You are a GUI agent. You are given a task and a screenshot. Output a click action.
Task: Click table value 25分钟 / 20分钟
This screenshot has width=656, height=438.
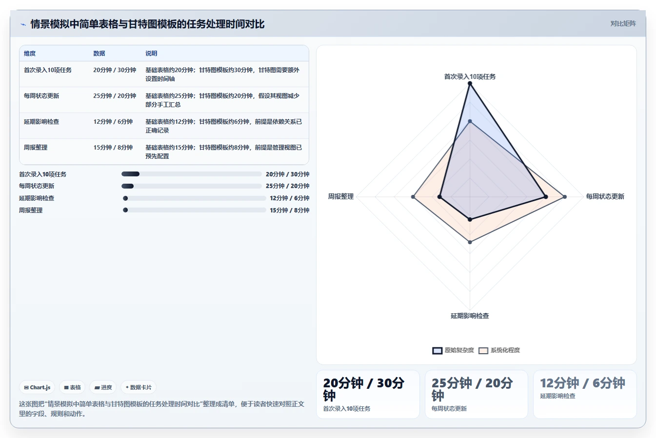coord(115,96)
